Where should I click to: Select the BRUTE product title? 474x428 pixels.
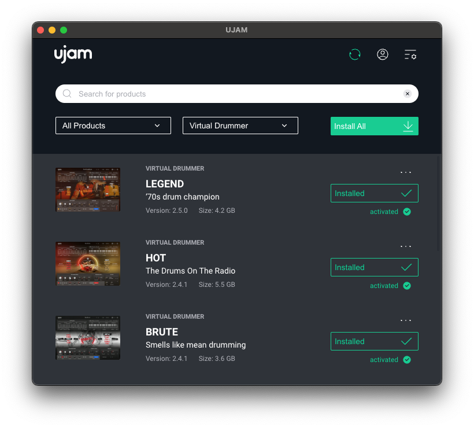(x=162, y=332)
